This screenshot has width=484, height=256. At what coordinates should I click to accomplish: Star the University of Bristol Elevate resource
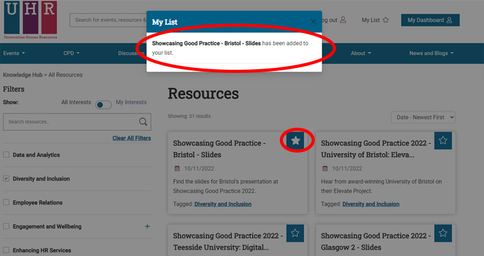pos(443,141)
